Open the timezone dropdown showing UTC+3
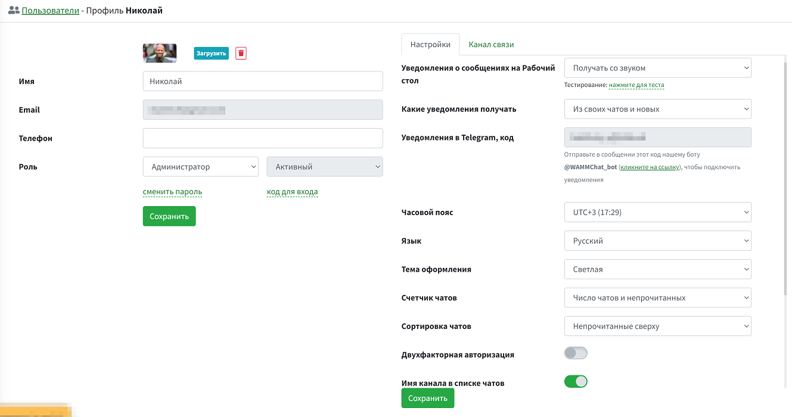The image size is (792, 417). click(x=657, y=212)
